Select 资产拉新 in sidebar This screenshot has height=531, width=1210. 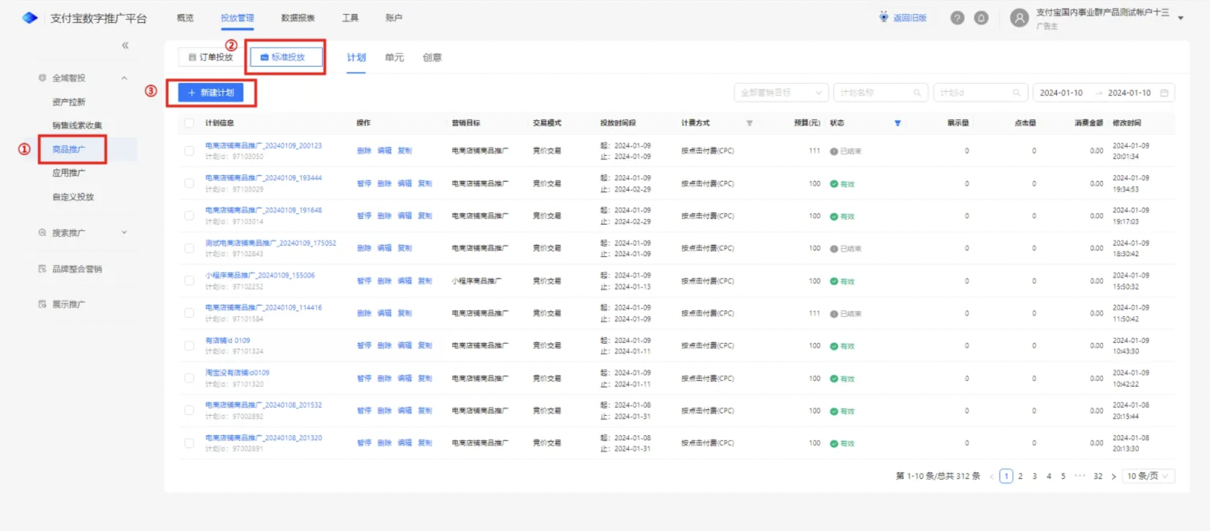69,102
